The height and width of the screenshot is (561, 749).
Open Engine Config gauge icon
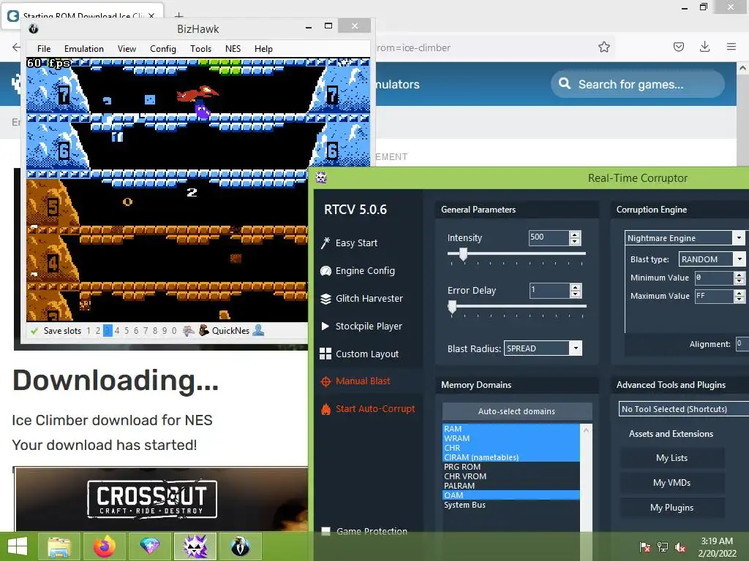[325, 271]
